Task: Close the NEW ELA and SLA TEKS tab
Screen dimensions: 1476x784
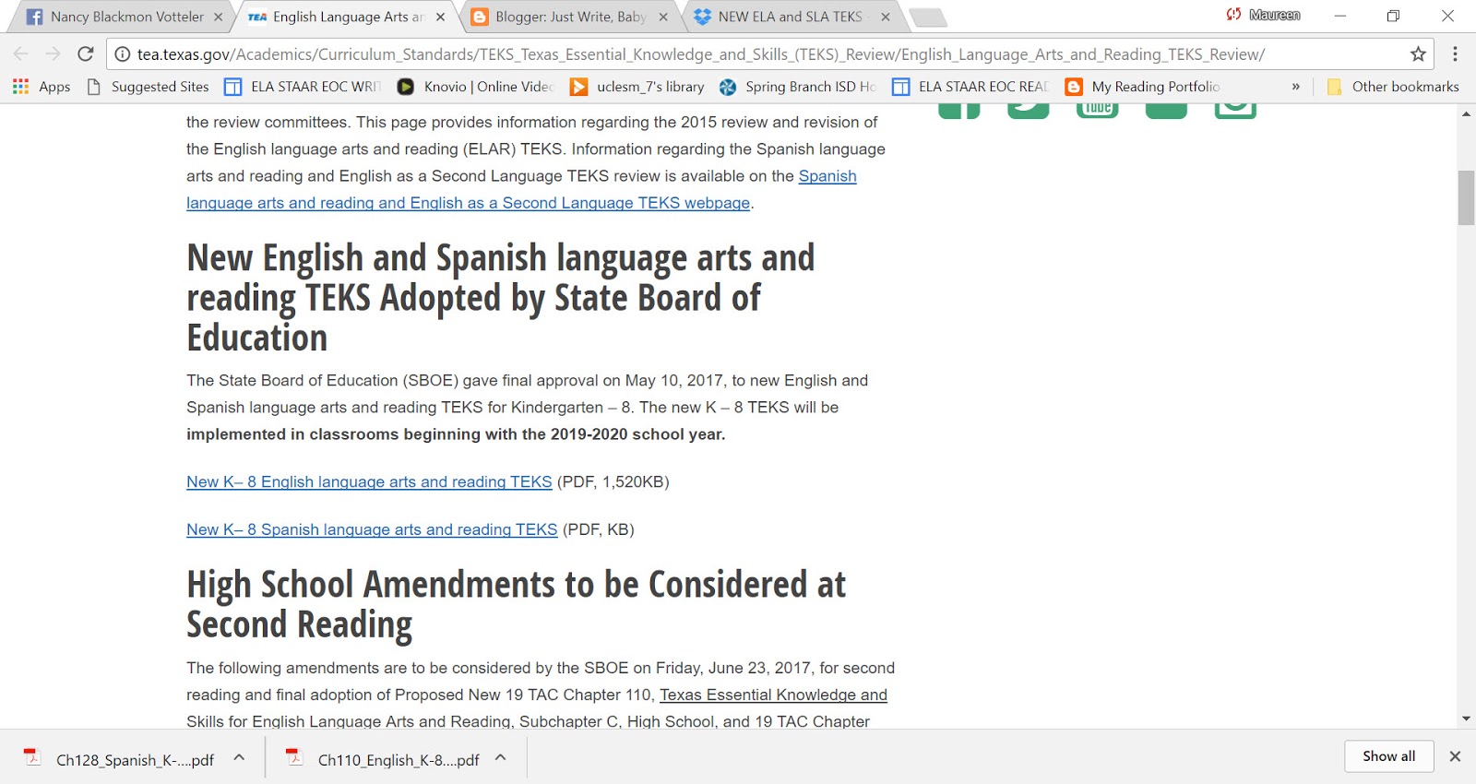Action: tap(886, 17)
